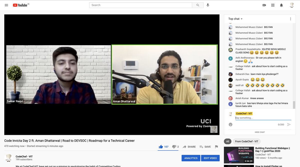Open kartik iyer's chat avatar
Image resolution: width=300 pixels, height=167 pixels.
coord(230,105)
